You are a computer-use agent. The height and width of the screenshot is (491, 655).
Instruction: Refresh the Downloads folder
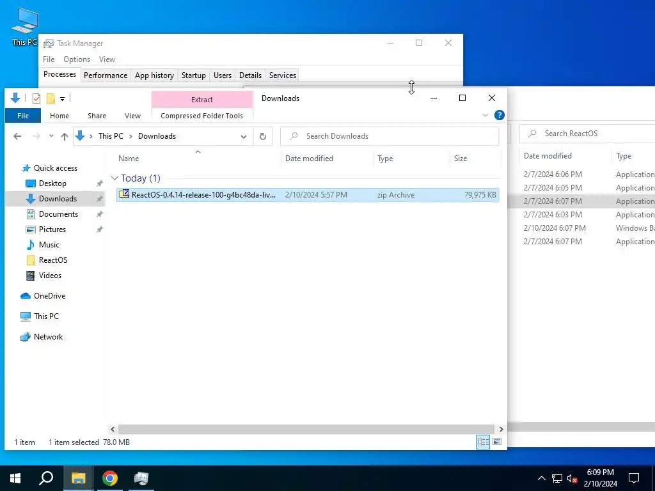263,137
